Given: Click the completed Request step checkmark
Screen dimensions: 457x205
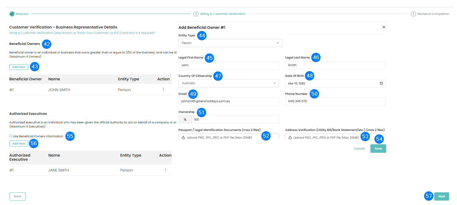Looking at the screenshot, I should pos(12,14).
